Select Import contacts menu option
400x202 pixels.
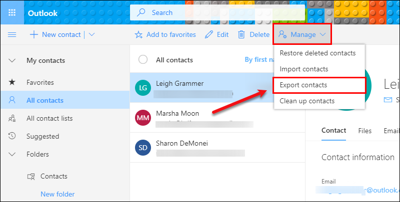click(x=303, y=69)
